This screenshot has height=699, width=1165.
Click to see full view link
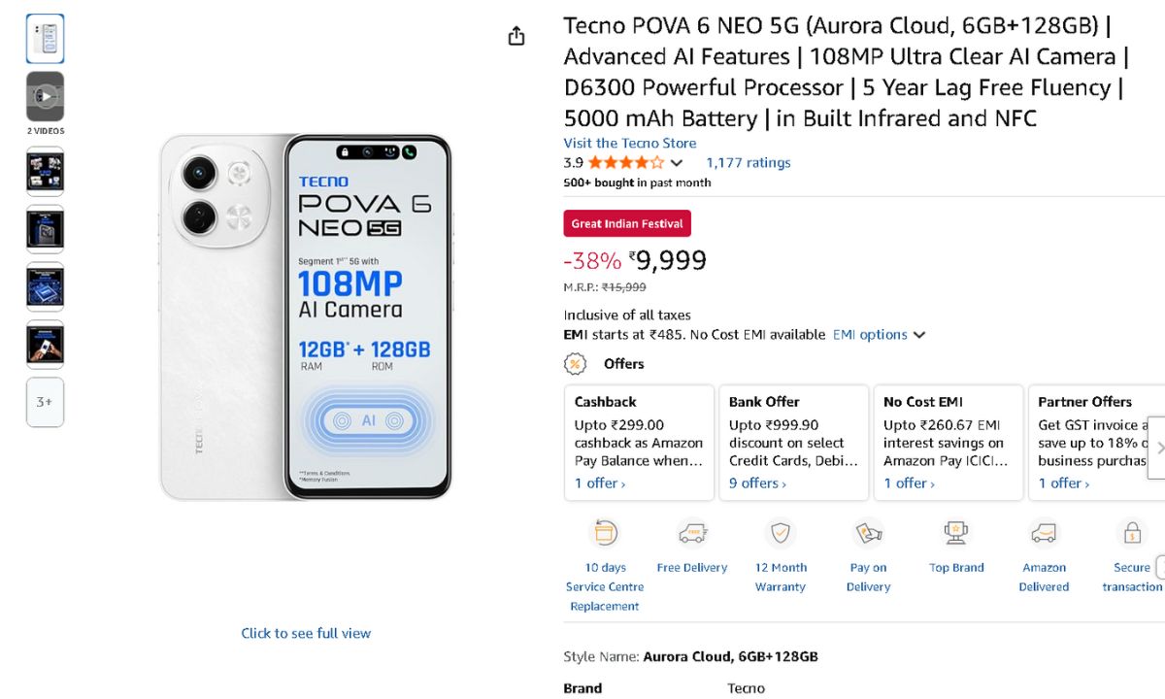(306, 633)
